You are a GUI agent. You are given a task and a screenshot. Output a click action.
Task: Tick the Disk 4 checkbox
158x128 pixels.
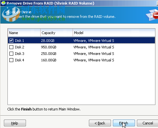[11, 60]
